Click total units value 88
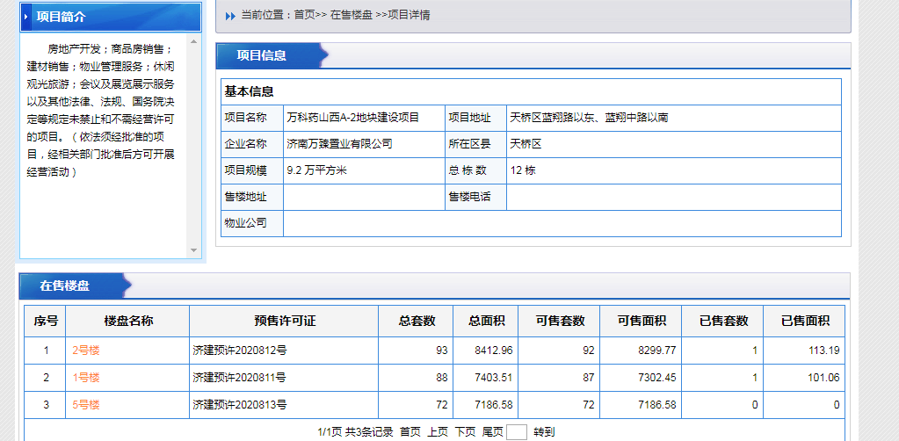899x441 pixels. tap(441, 378)
